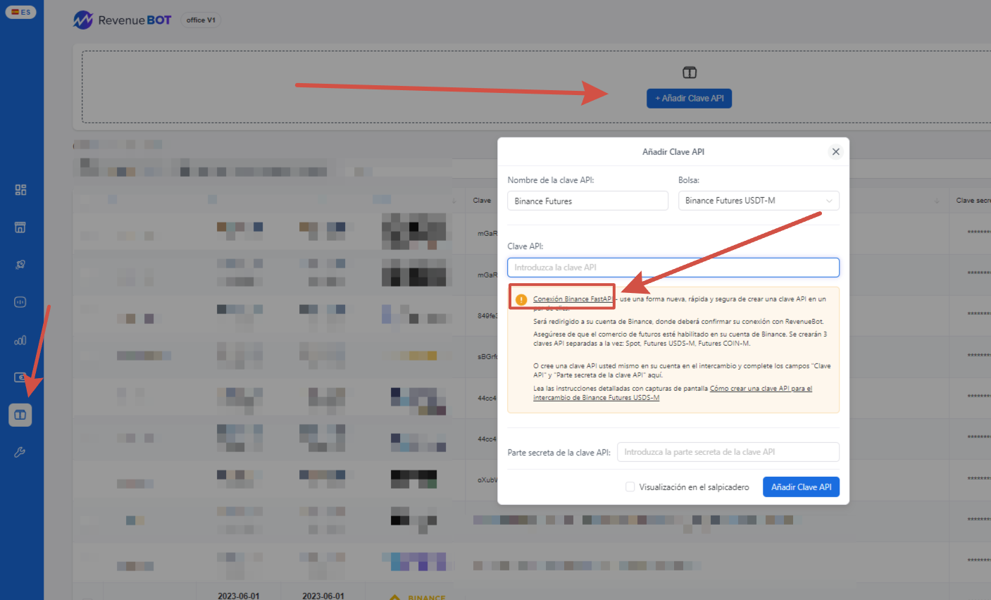The image size is (991, 600).
Task: Toggle Visualización en el salpicadero checkbox
Action: coord(630,487)
